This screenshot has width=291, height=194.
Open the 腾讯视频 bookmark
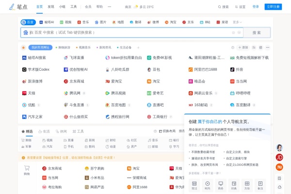115,93
